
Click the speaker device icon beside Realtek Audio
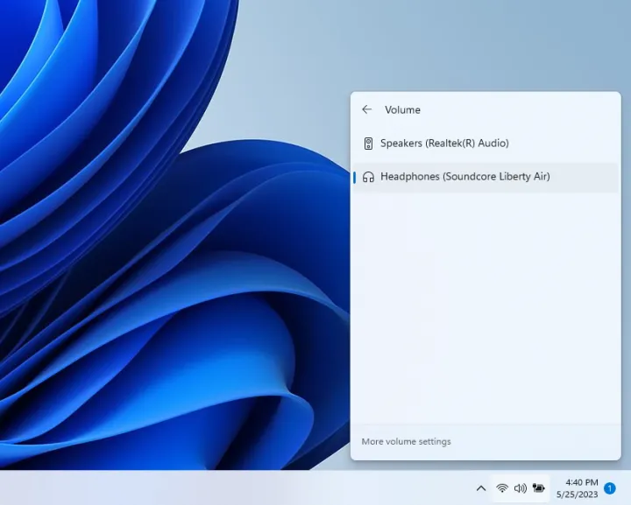[368, 144]
